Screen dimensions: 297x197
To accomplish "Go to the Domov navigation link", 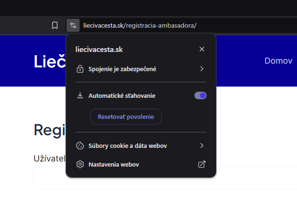I will click(278, 61).
